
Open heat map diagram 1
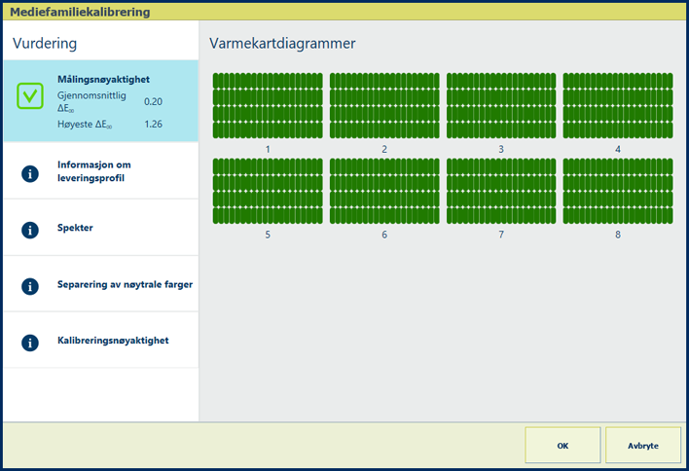tap(268, 105)
